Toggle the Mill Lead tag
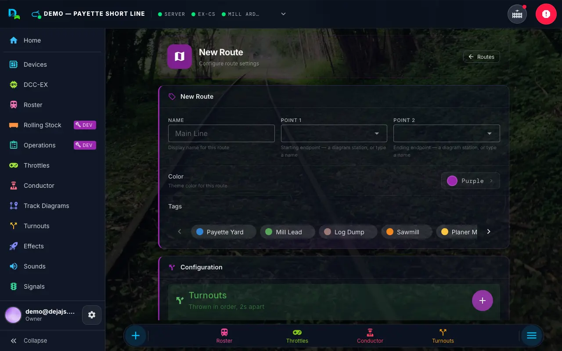 coord(287,232)
